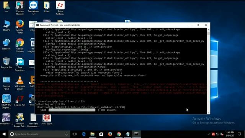The image size is (245, 138).
Task: Open Task View on the taskbar
Action: (x=75, y=134)
